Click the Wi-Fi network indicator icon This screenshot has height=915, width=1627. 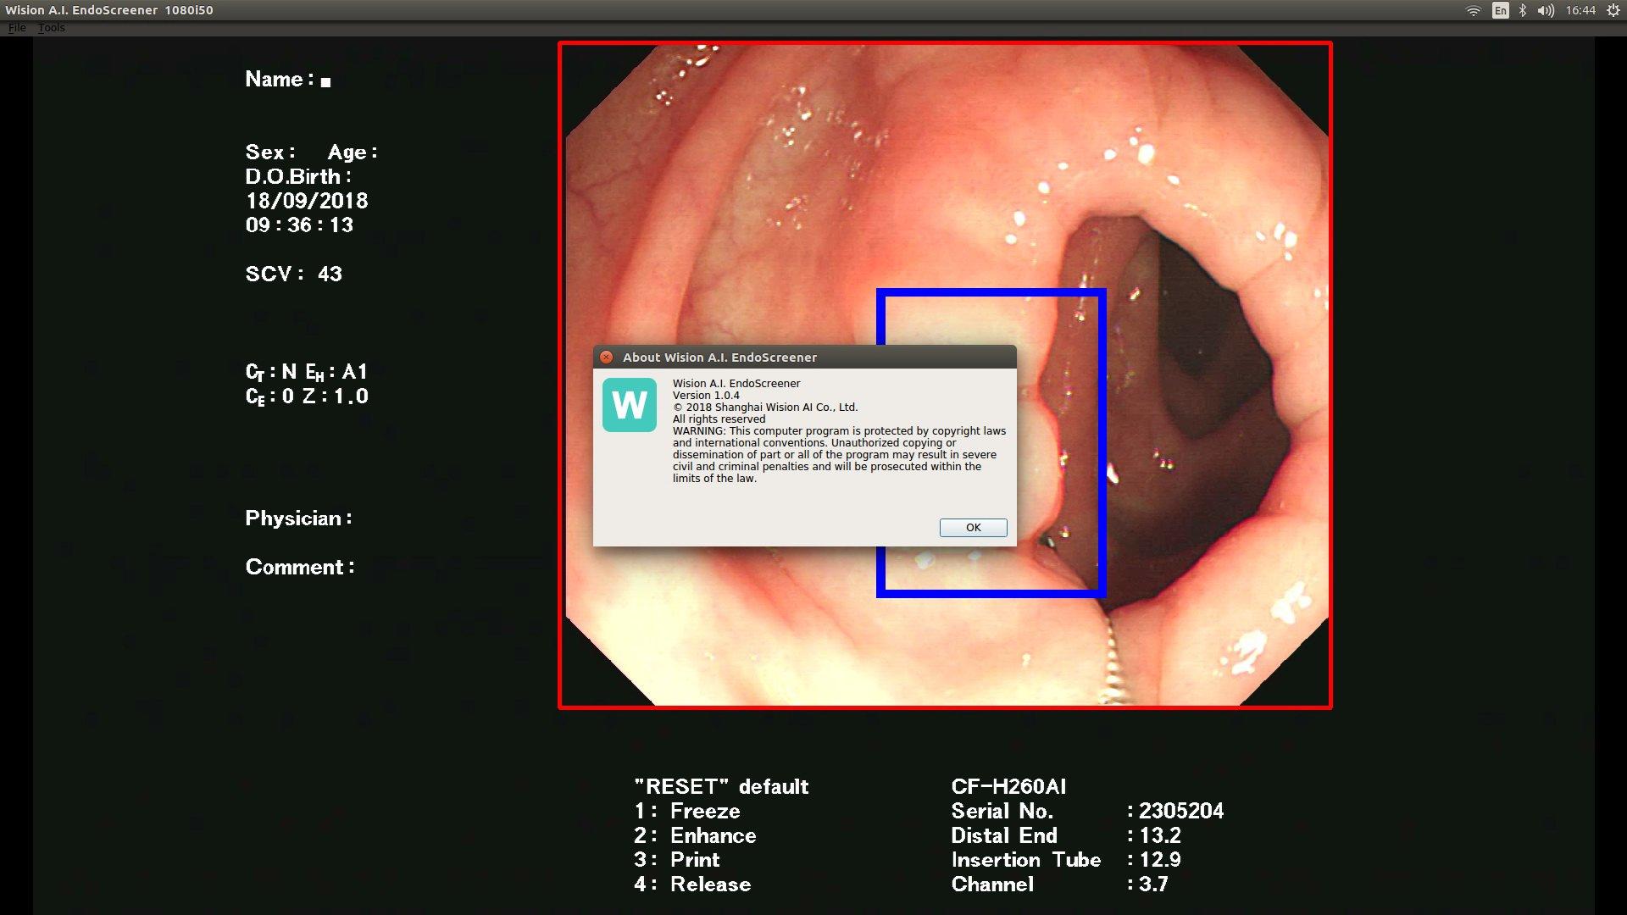click(x=1474, y=10)
